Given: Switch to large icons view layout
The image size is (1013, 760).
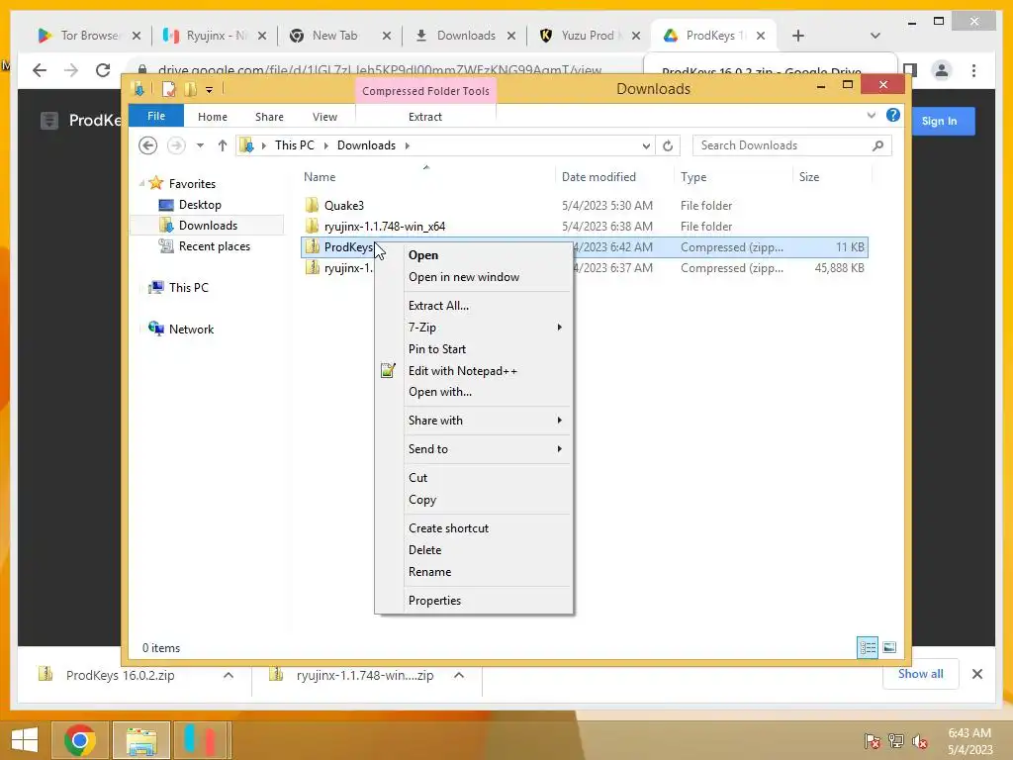Looking at the screenshot, I should tap(889, 647).
